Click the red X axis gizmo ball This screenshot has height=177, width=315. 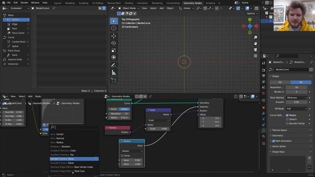256,26
